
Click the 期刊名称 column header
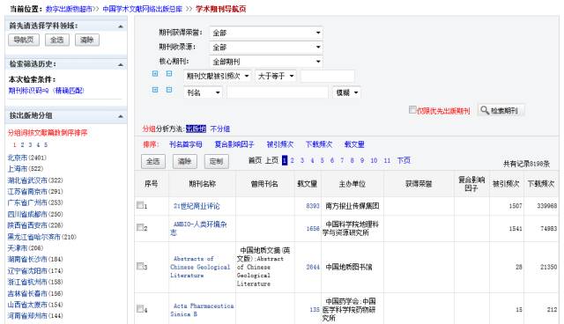[202, 184]
